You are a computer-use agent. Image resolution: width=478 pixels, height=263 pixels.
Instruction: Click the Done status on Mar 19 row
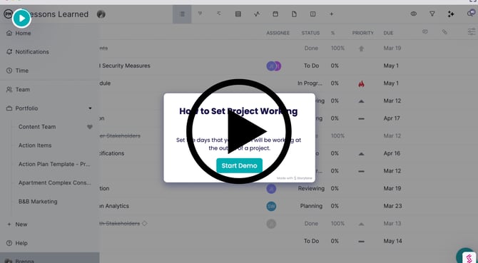pos(311,48)
